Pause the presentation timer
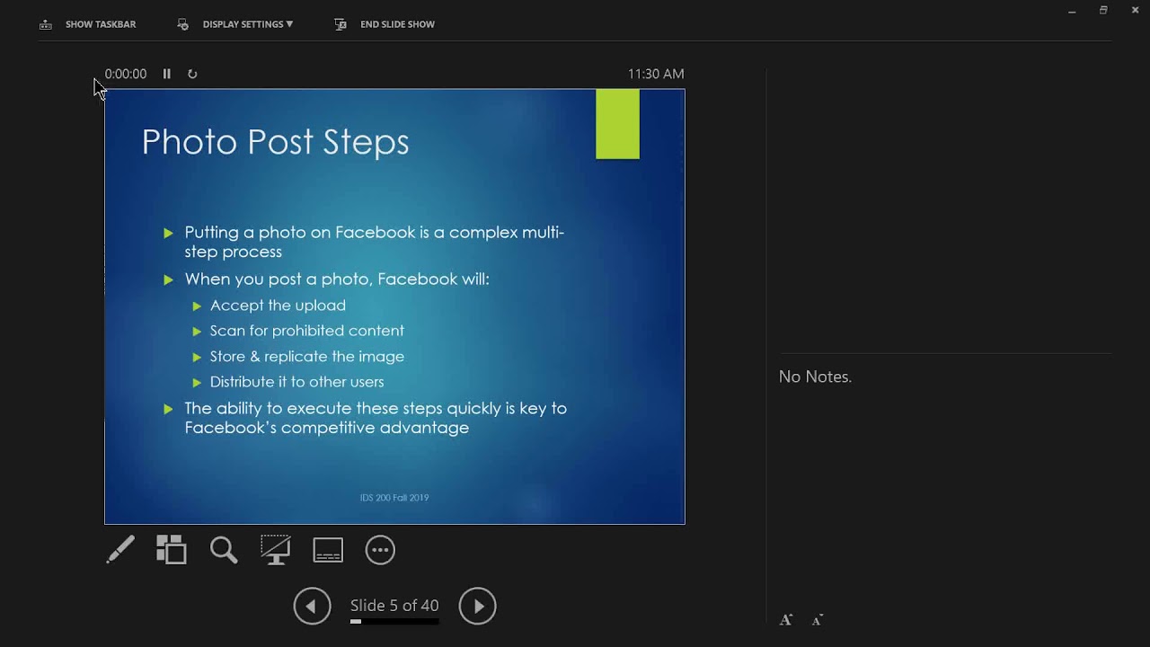 pyautogui.click(x=166, y=74)
